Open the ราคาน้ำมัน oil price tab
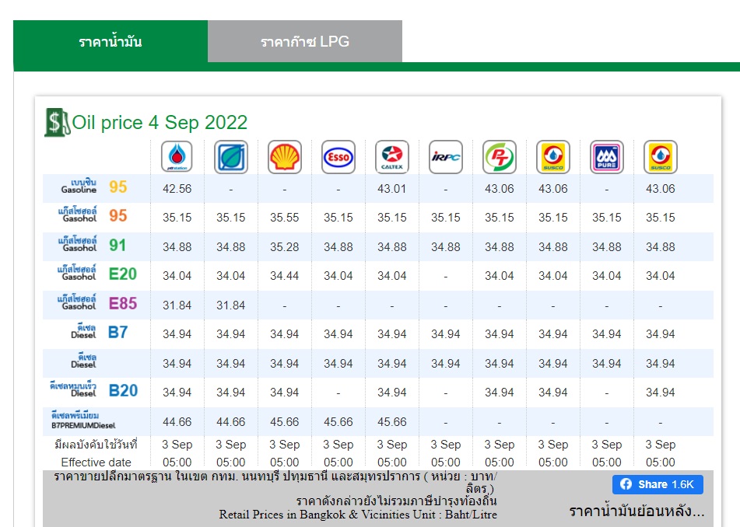 tap(110, 41)
